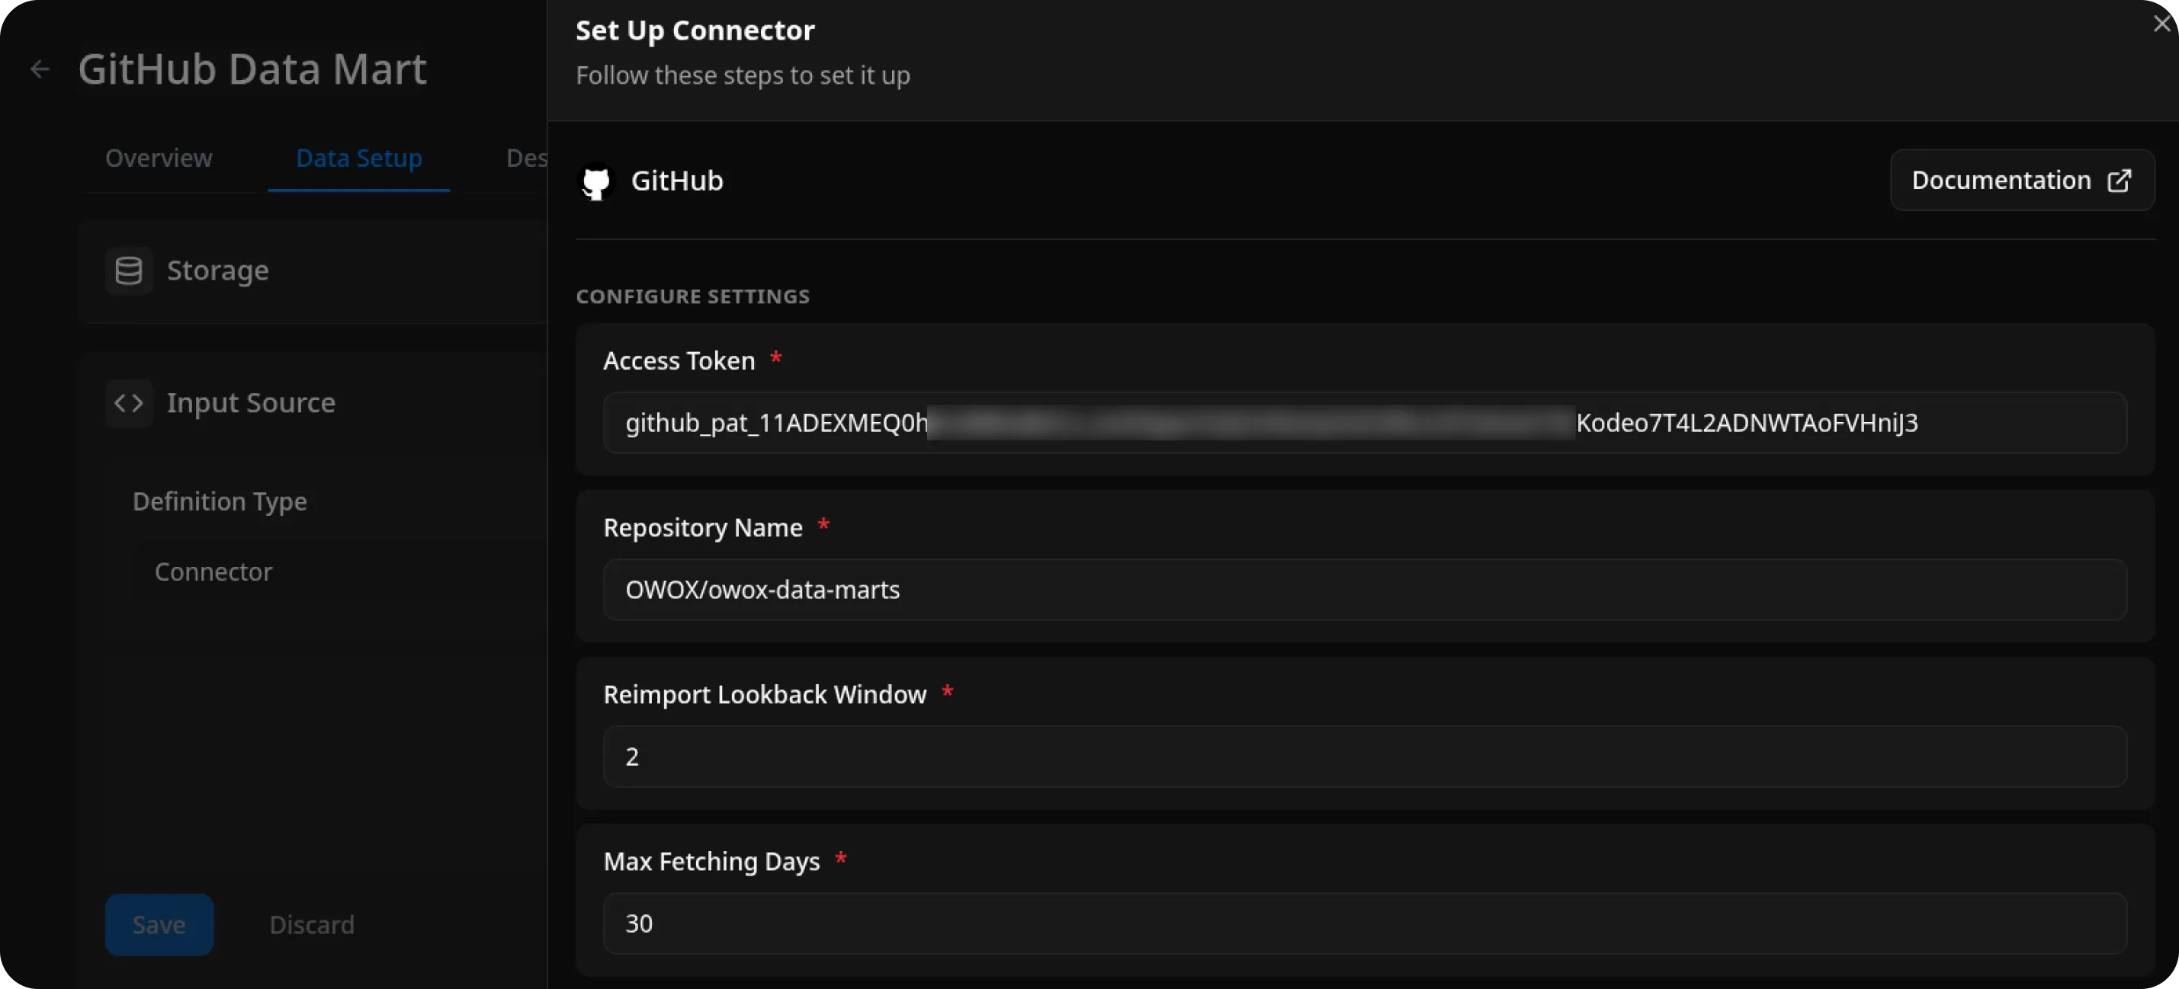Expand the Input Source section
Viewport: 2179px width, 989px height.
pos(250,403)
